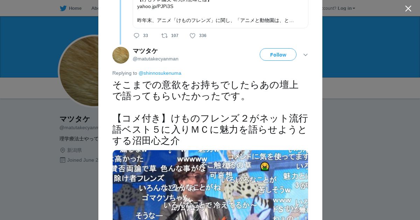The width and height of the screenshot is (420, 220).
Task: Open the @shinnosukenuma profile link
Action: [x=160, y=73]
